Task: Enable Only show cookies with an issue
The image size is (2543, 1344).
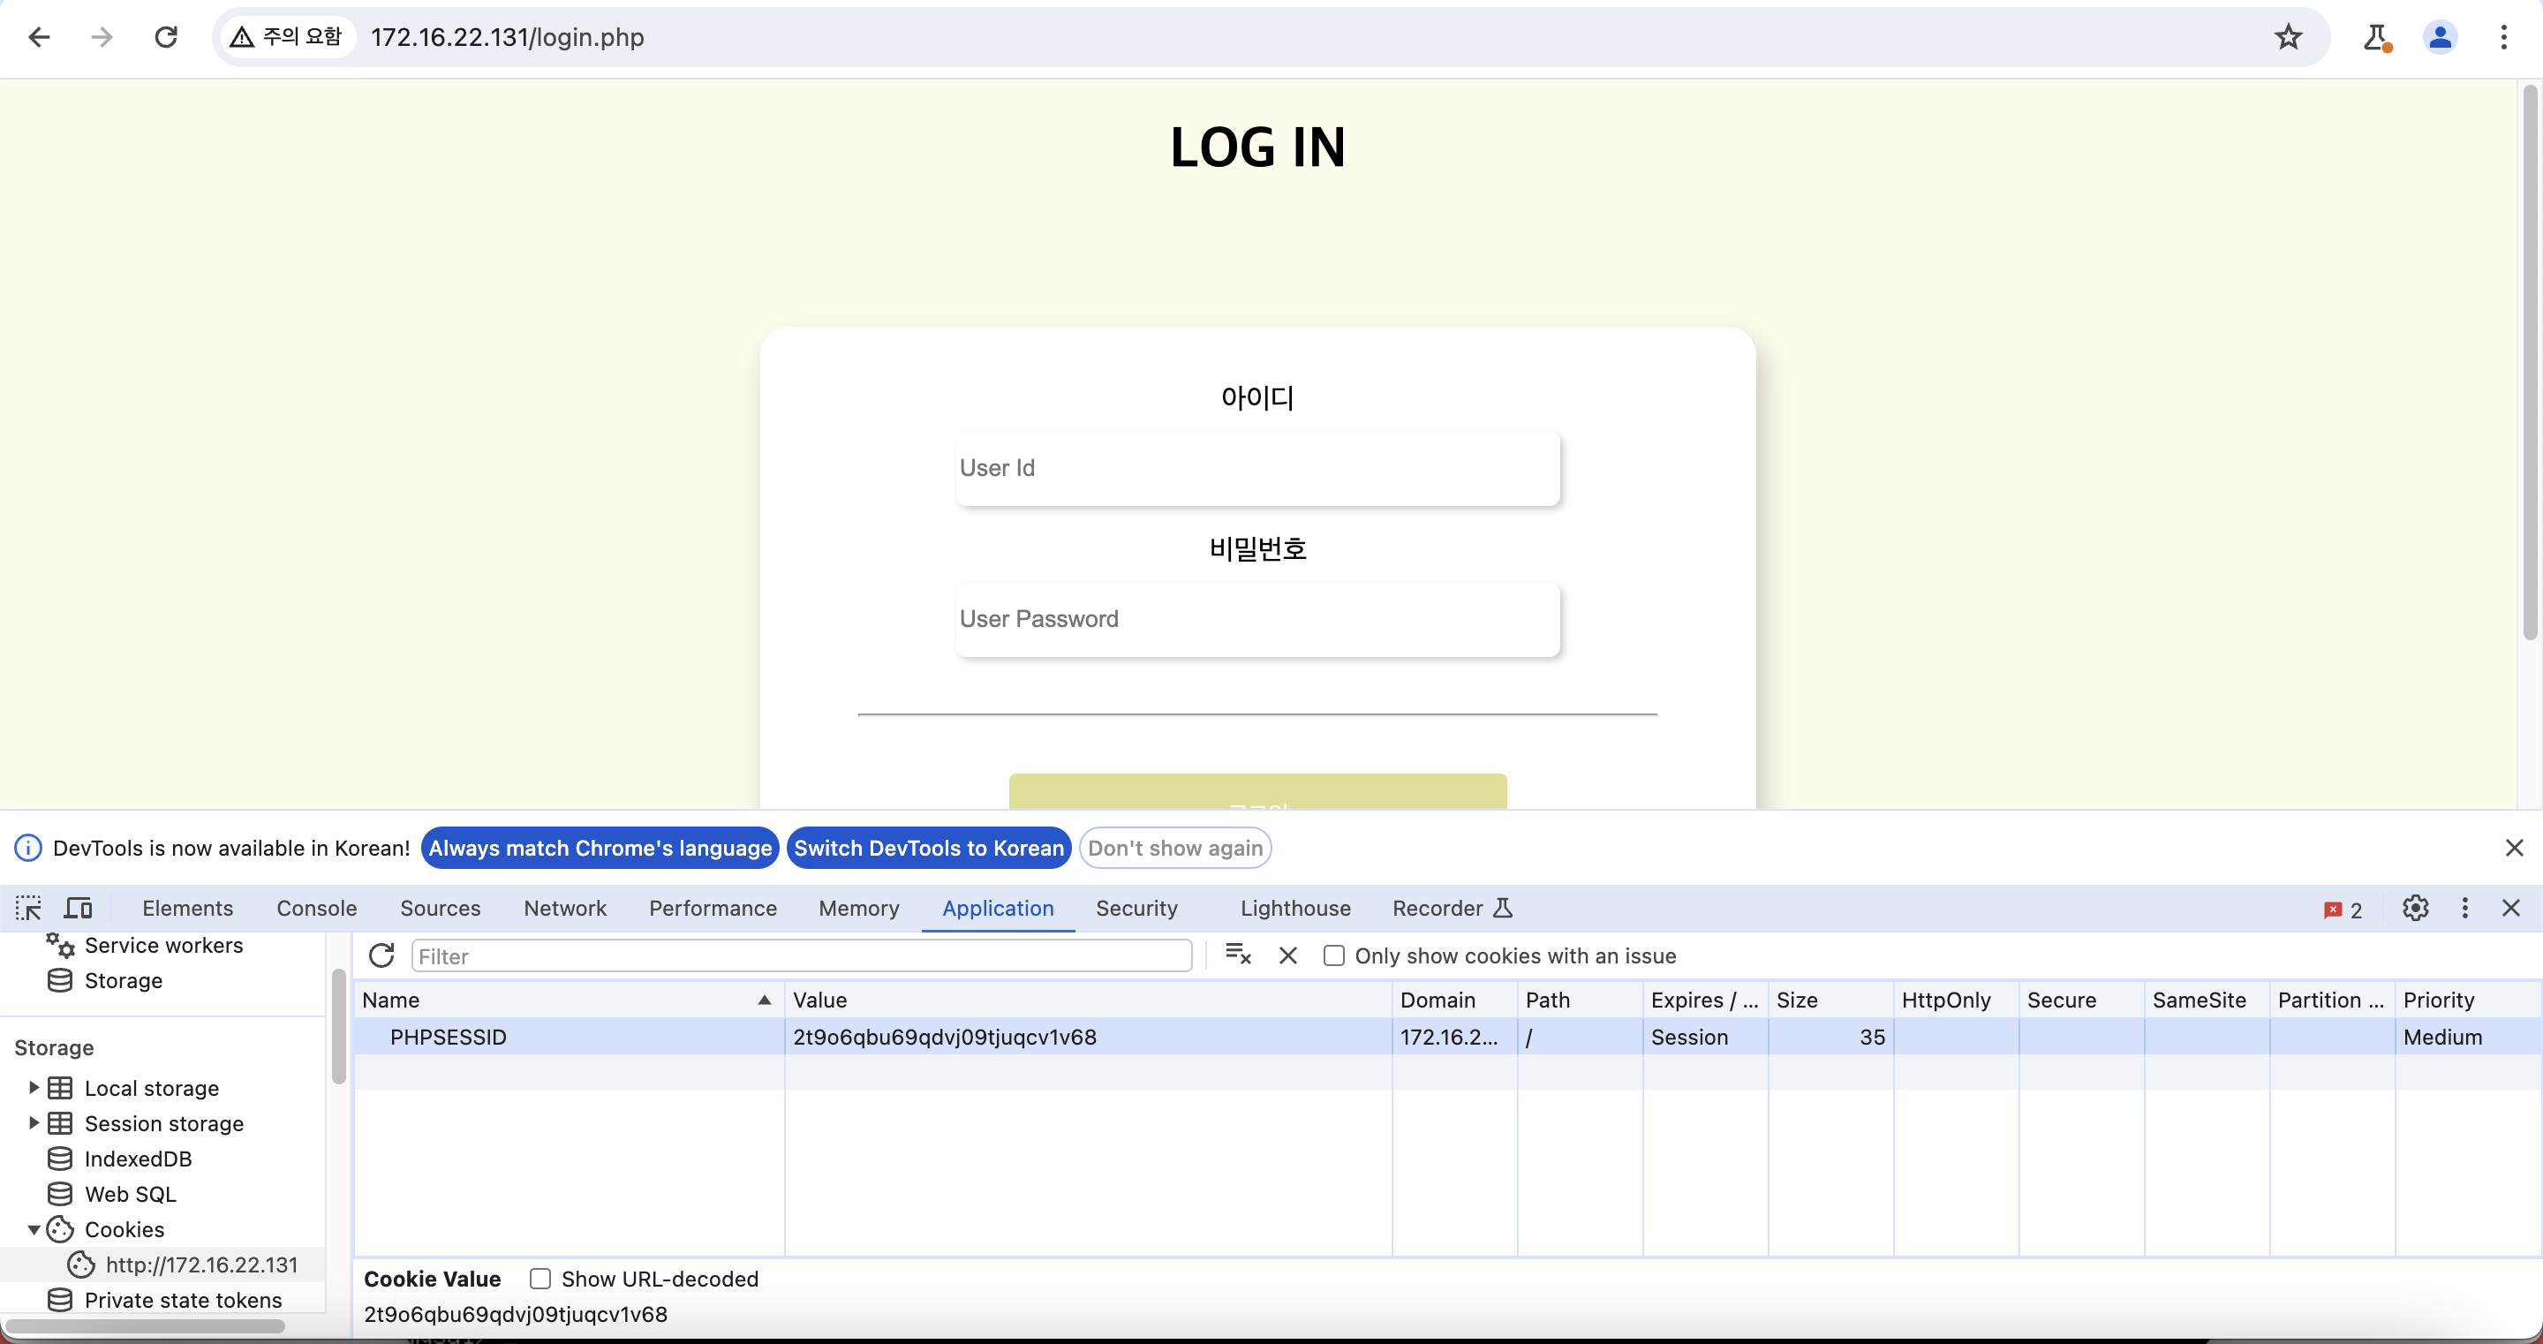Action: tap(1332, 955)
